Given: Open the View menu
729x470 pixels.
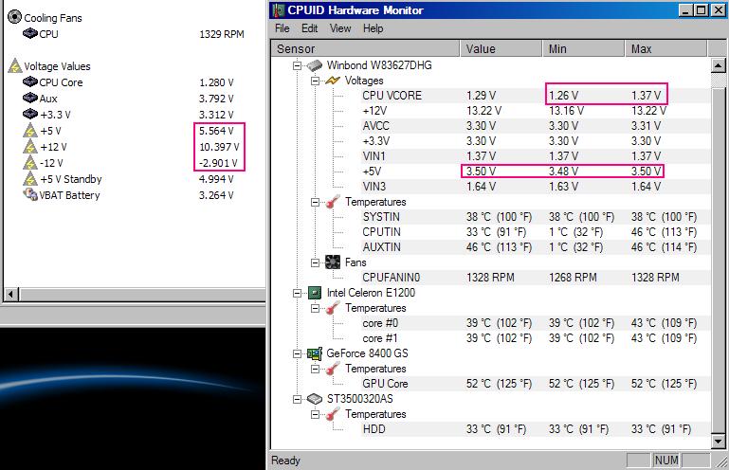Looking at the screenshot, I should point(340,28).
